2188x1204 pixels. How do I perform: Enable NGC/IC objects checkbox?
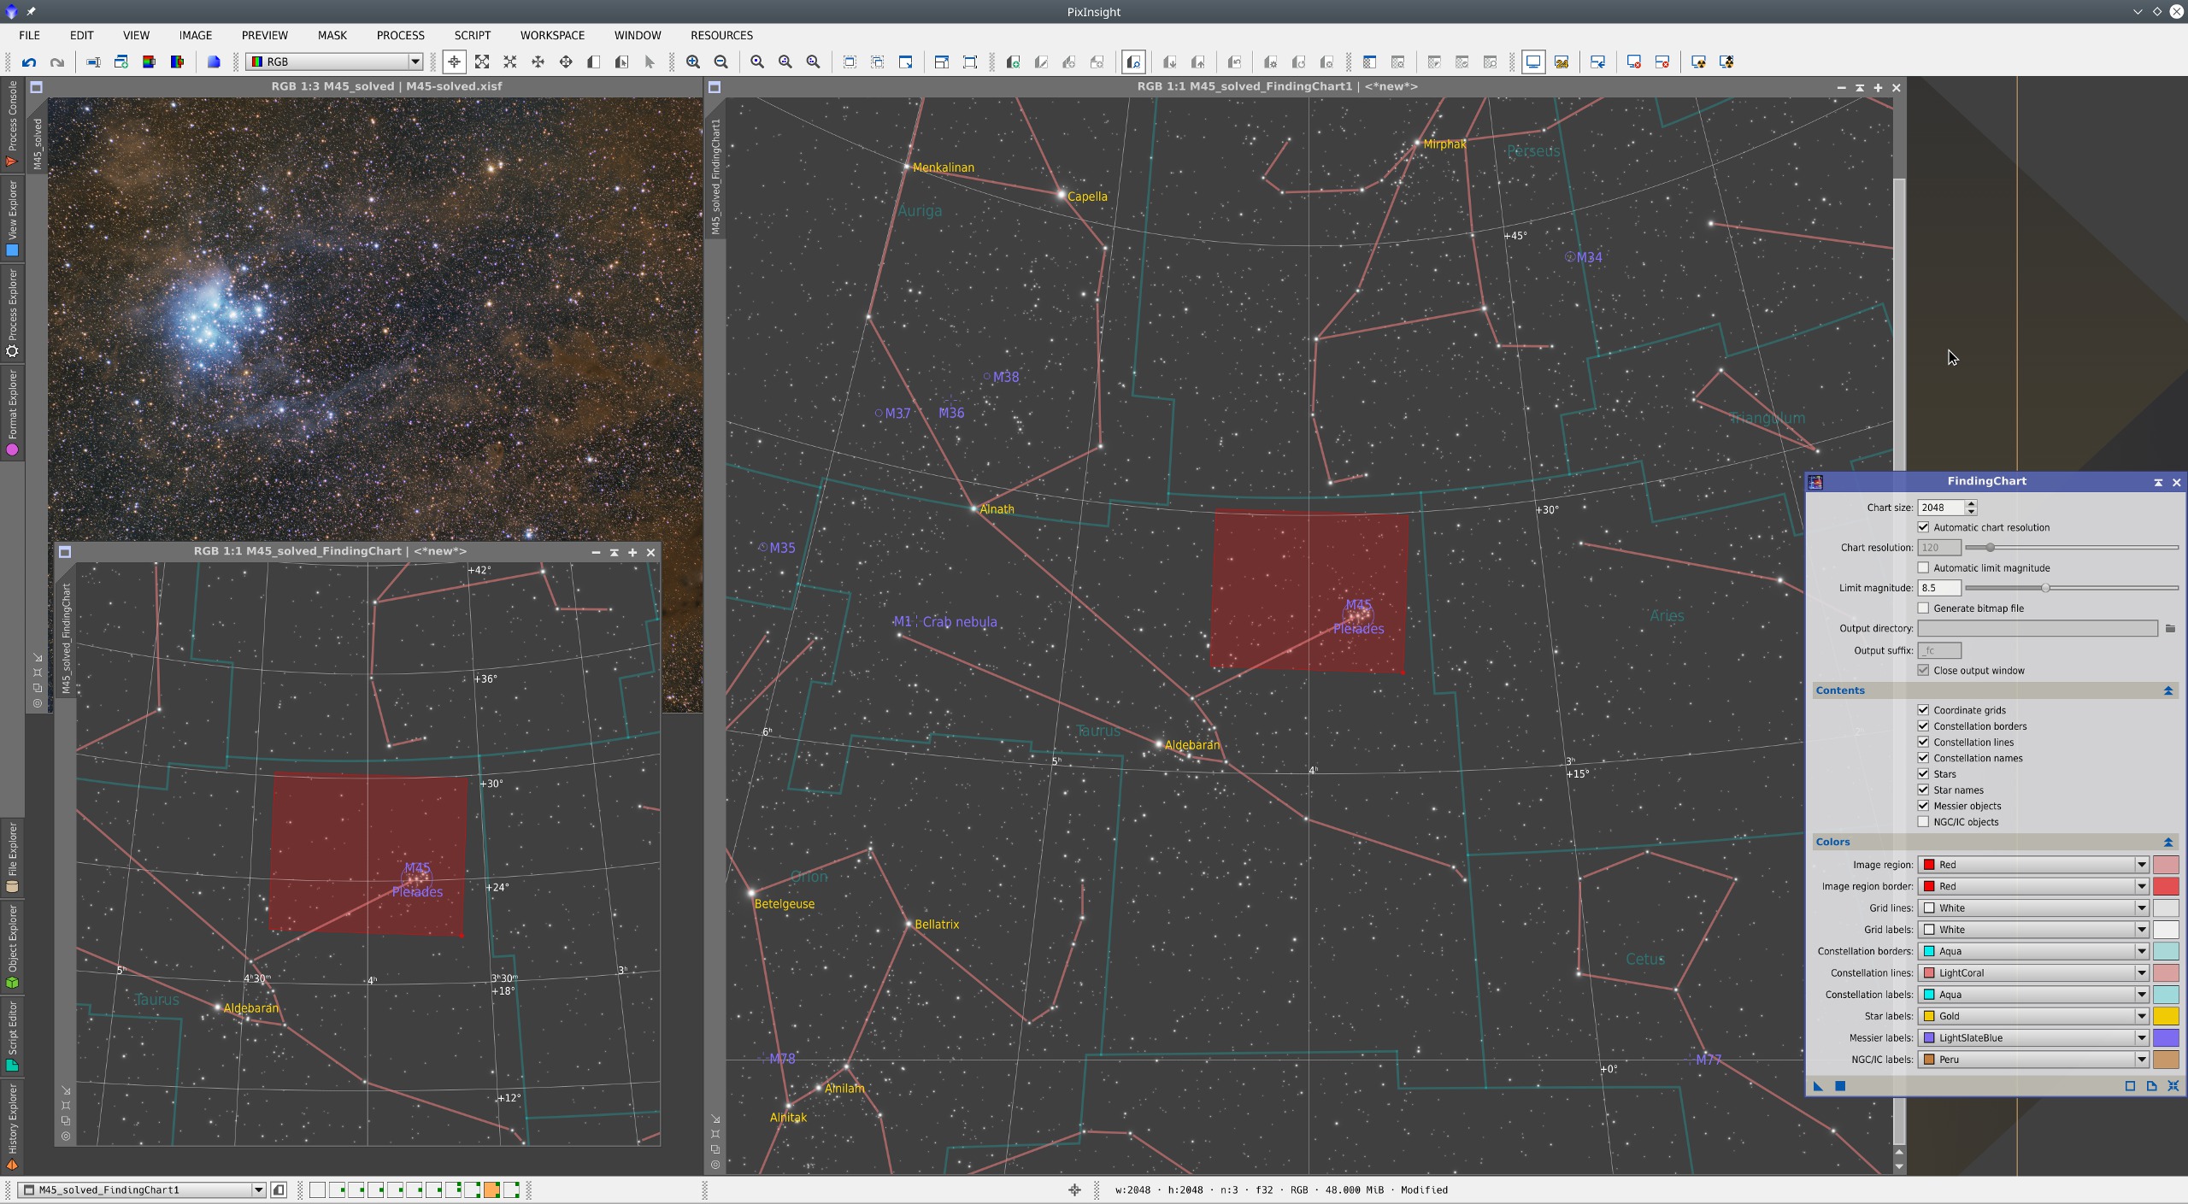pyautogui.click(x=1923, y=822)
